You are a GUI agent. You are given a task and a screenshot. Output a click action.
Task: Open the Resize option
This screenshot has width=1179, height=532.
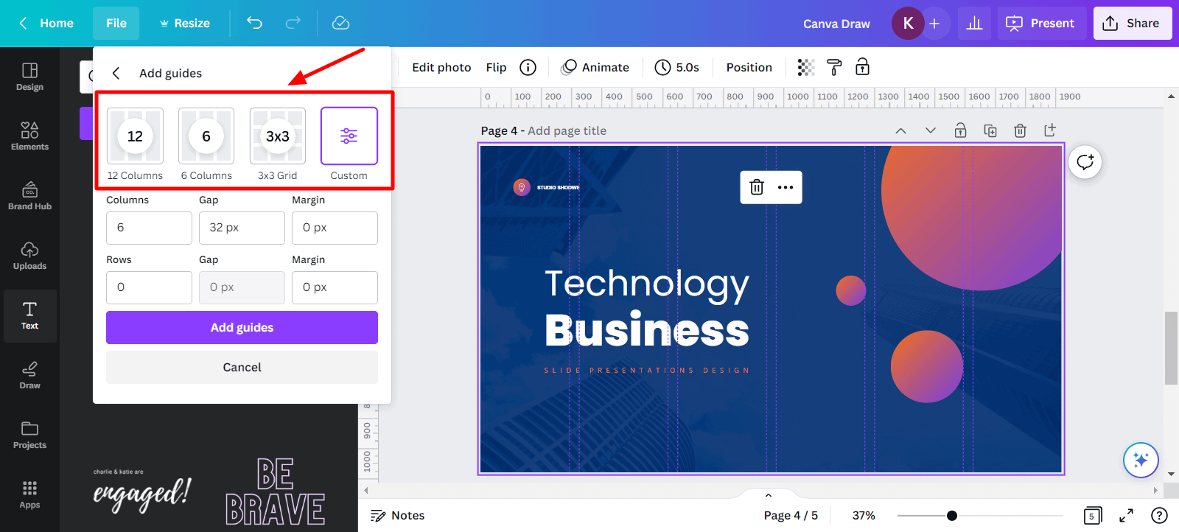(185, 24)
